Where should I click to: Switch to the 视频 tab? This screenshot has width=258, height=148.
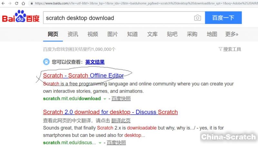93,34
